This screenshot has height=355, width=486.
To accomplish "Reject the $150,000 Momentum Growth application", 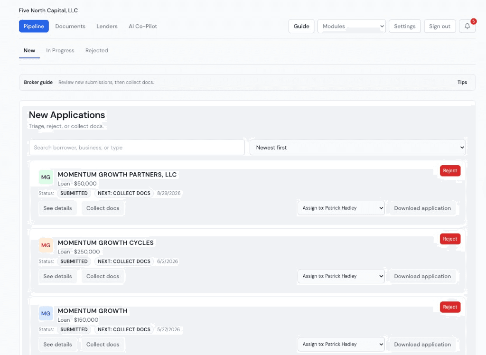I will [x=450, y=307].
